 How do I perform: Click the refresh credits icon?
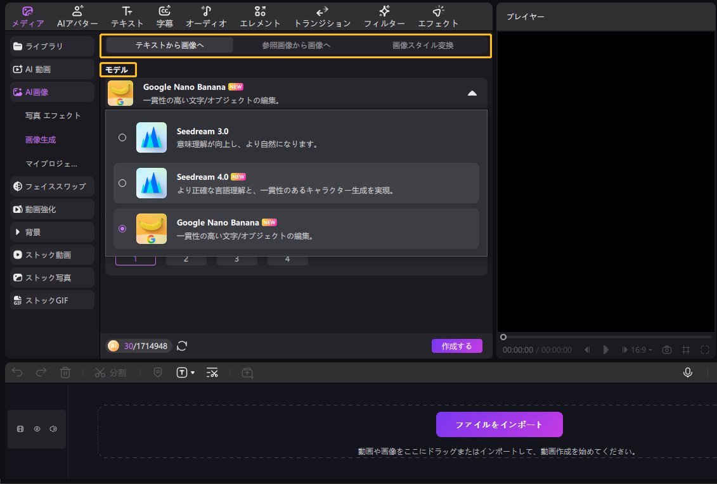pyautogui.click(x=182, y=346)
